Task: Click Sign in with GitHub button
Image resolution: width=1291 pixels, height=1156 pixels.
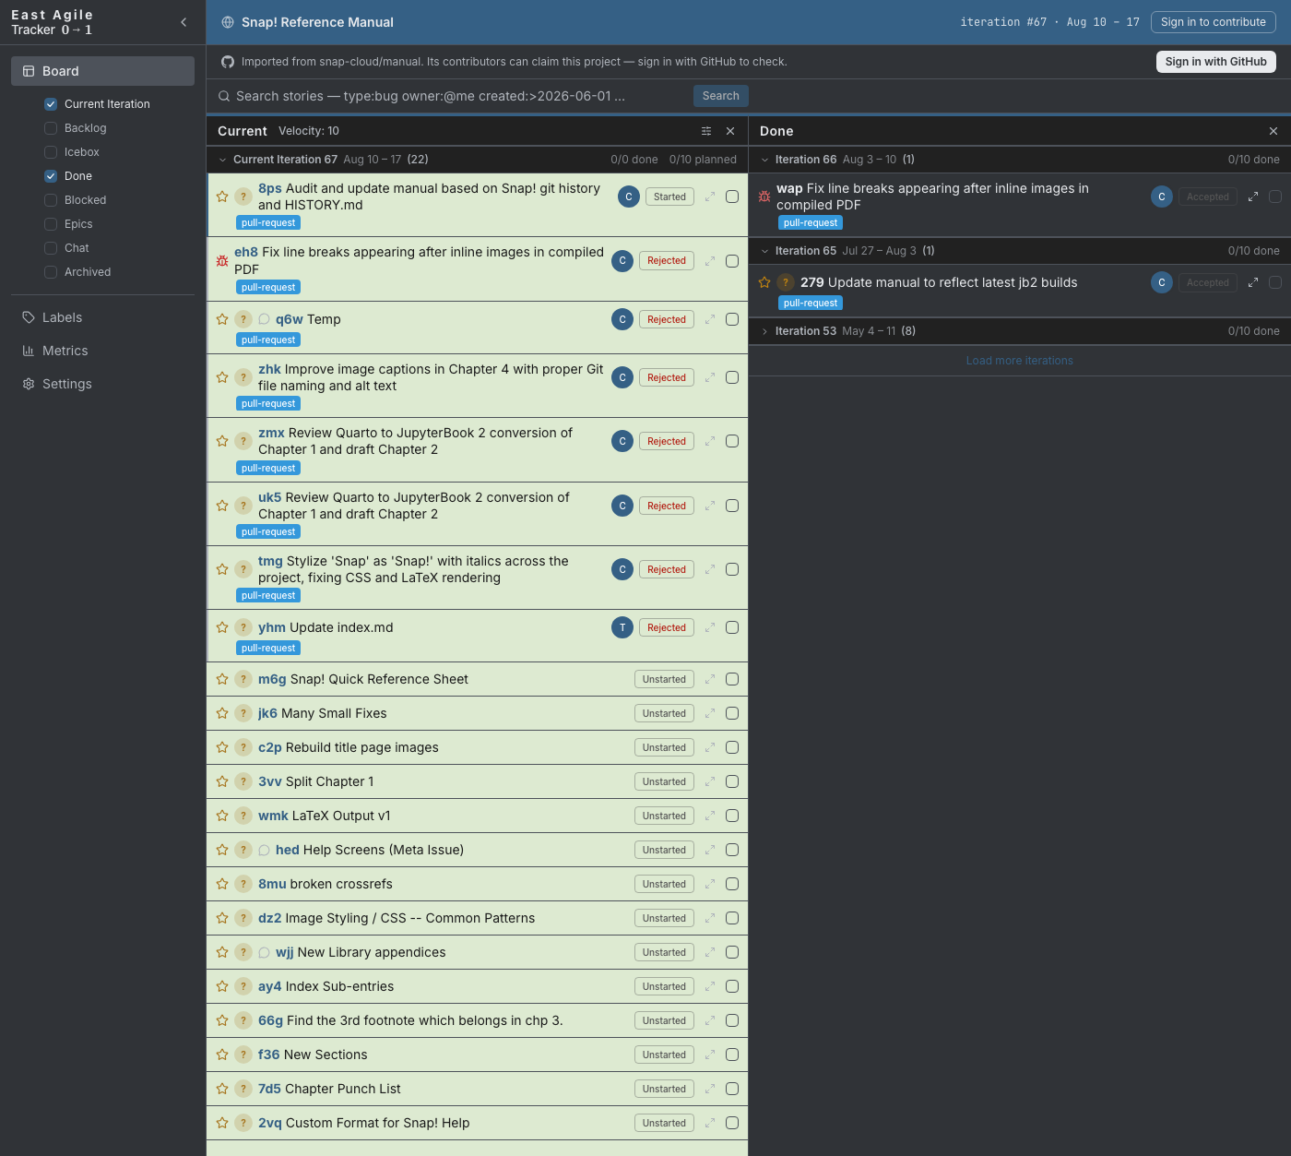Action: (x=1215, y=62)
